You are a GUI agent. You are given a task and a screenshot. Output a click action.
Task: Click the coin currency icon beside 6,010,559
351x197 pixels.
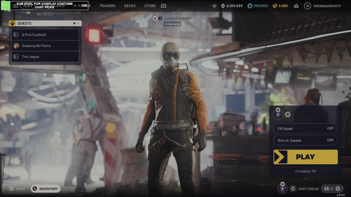point(223,6)
